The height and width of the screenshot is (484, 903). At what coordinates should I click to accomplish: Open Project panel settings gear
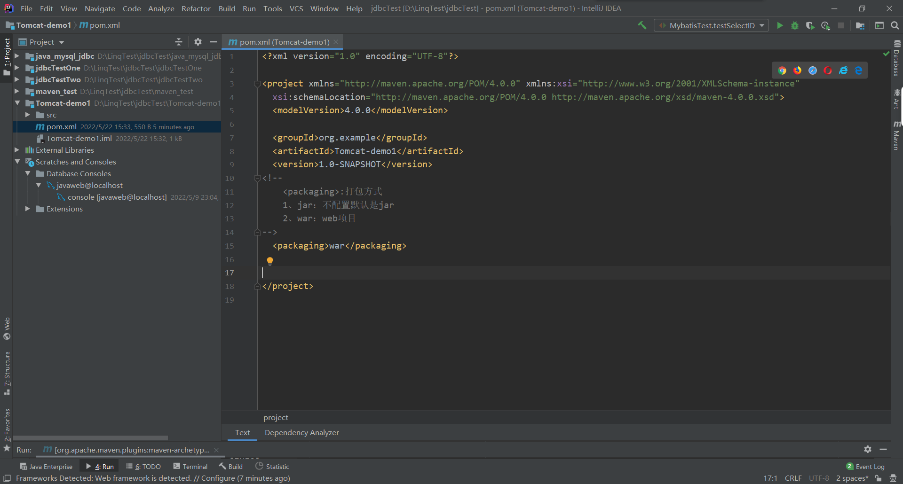click(x=198, y=42)
